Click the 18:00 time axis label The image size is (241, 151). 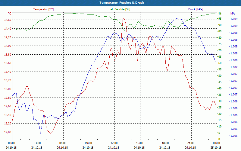(165, 143)
